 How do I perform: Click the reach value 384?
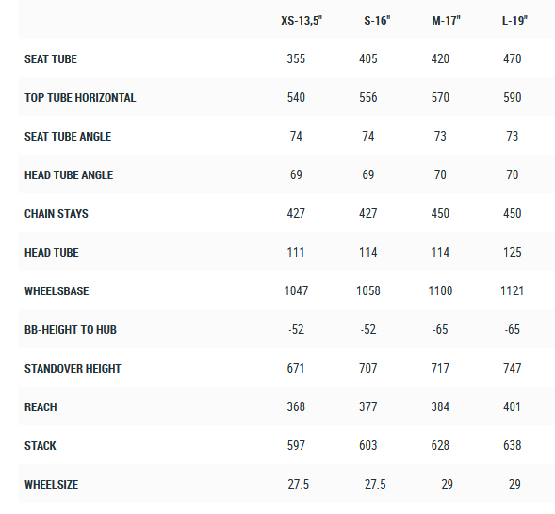click(440, 406)
